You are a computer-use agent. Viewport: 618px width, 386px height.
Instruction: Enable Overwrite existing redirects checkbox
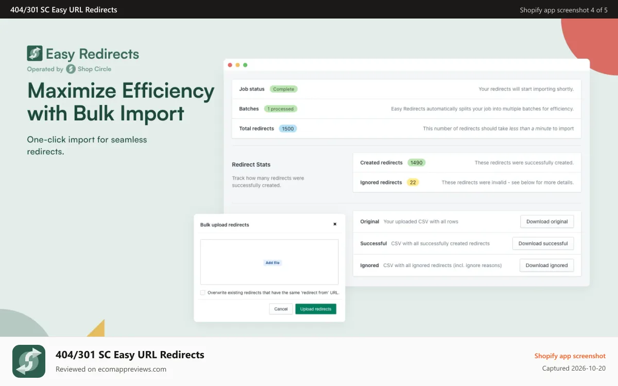point(203,292)
